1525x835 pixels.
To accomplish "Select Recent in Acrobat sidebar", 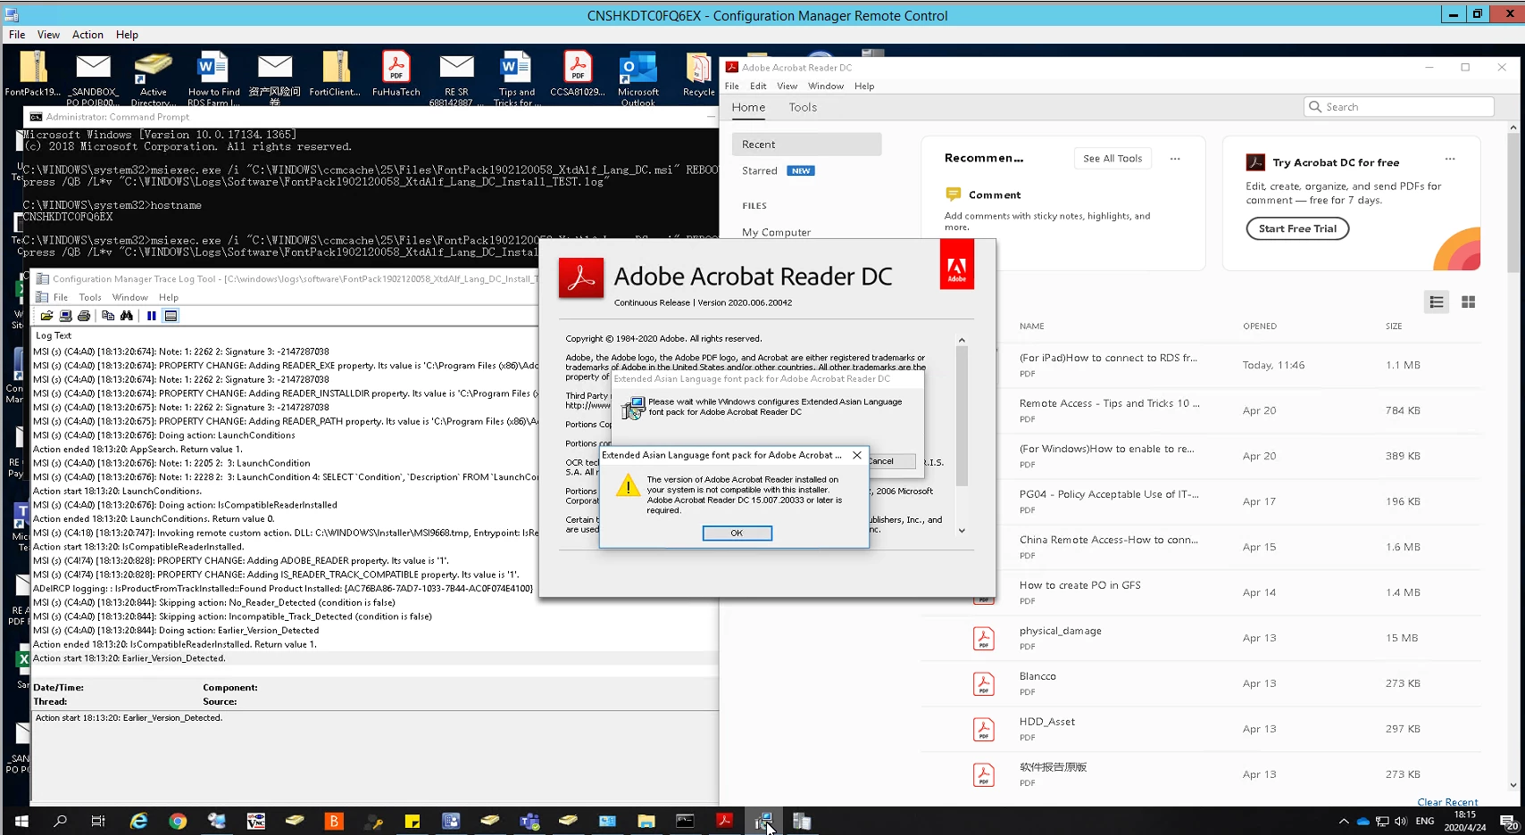I will pos(806,145).
